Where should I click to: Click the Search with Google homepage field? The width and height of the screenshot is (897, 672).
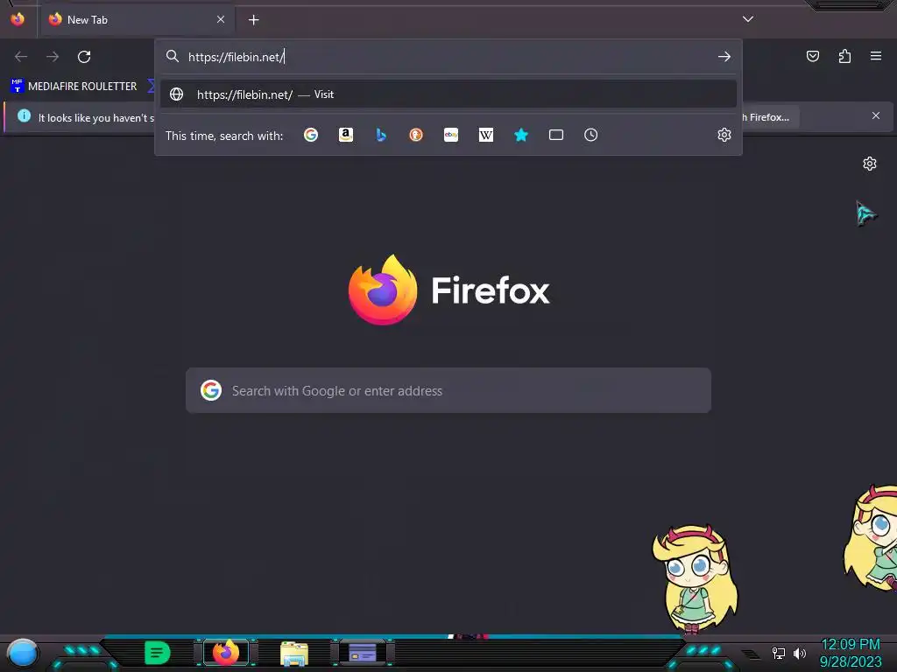click(448, 391)
